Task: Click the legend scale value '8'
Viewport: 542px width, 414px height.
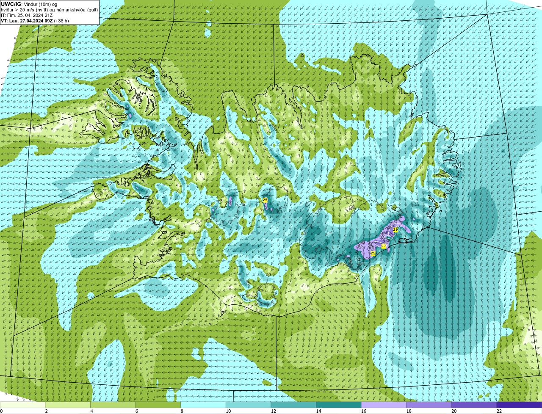Action: [182, 411]
